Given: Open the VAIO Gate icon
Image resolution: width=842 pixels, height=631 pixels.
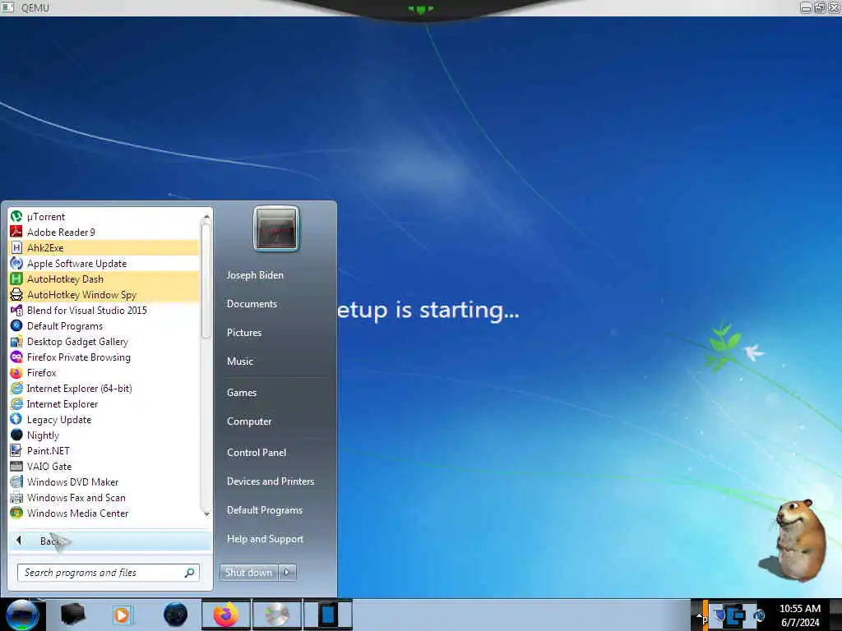Looking at the screenshot, I should click(x=16, y=467).
